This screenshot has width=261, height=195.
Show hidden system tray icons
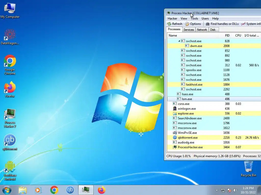coord(217,190)
